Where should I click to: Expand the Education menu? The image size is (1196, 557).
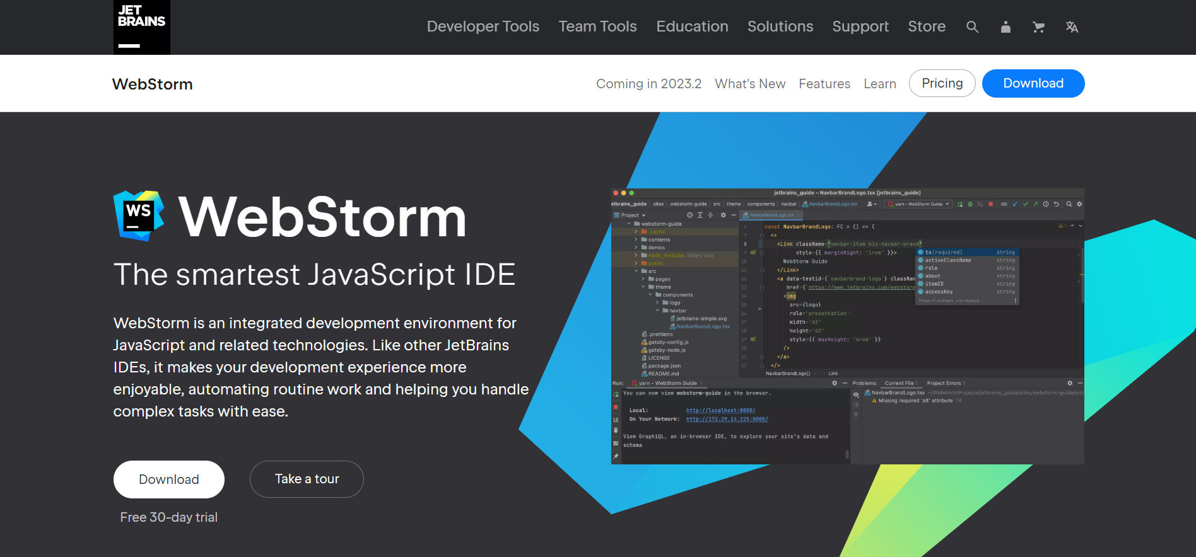point(692,26)
